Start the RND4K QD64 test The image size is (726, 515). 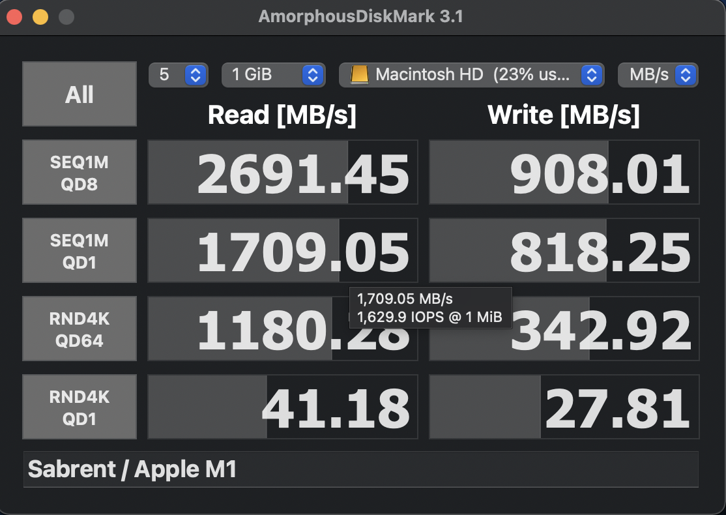(x=79, y=328)
